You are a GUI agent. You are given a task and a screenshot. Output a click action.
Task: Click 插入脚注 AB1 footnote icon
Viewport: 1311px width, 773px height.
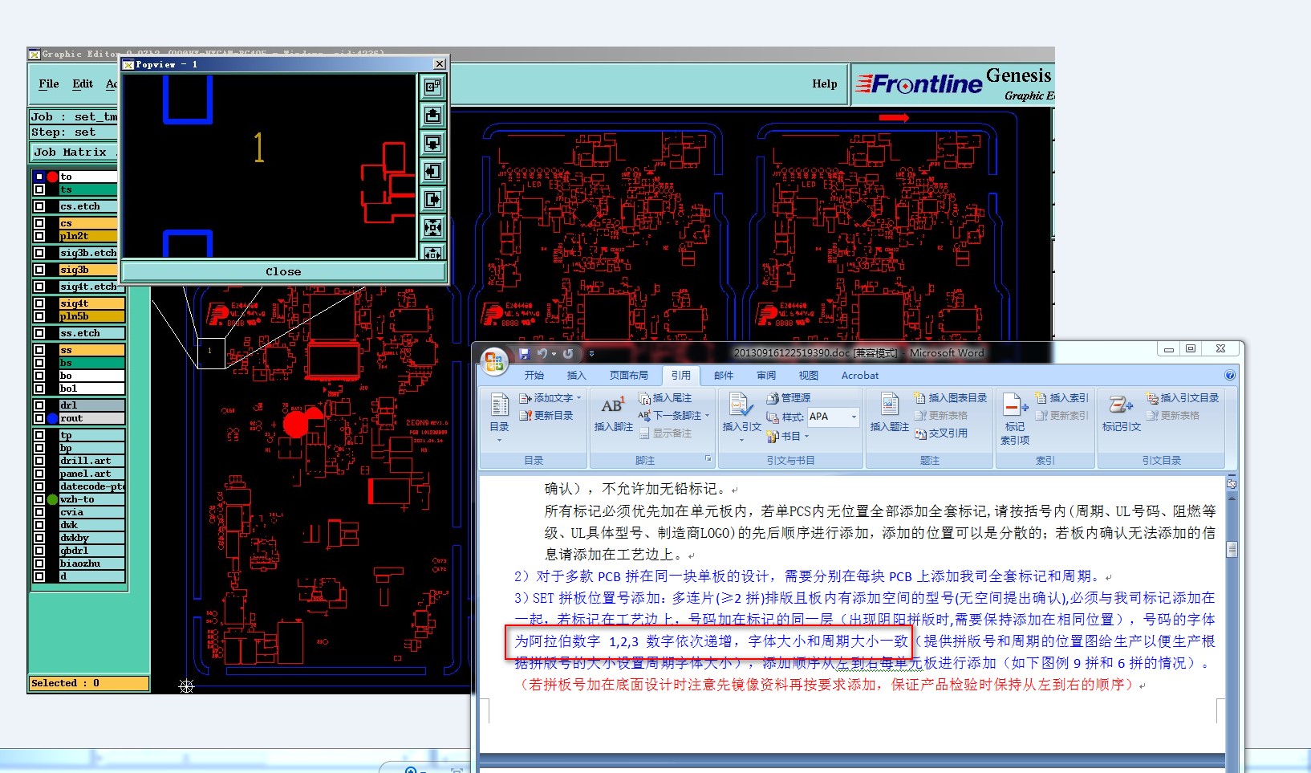pyautogui.click(x=613, y=406)
